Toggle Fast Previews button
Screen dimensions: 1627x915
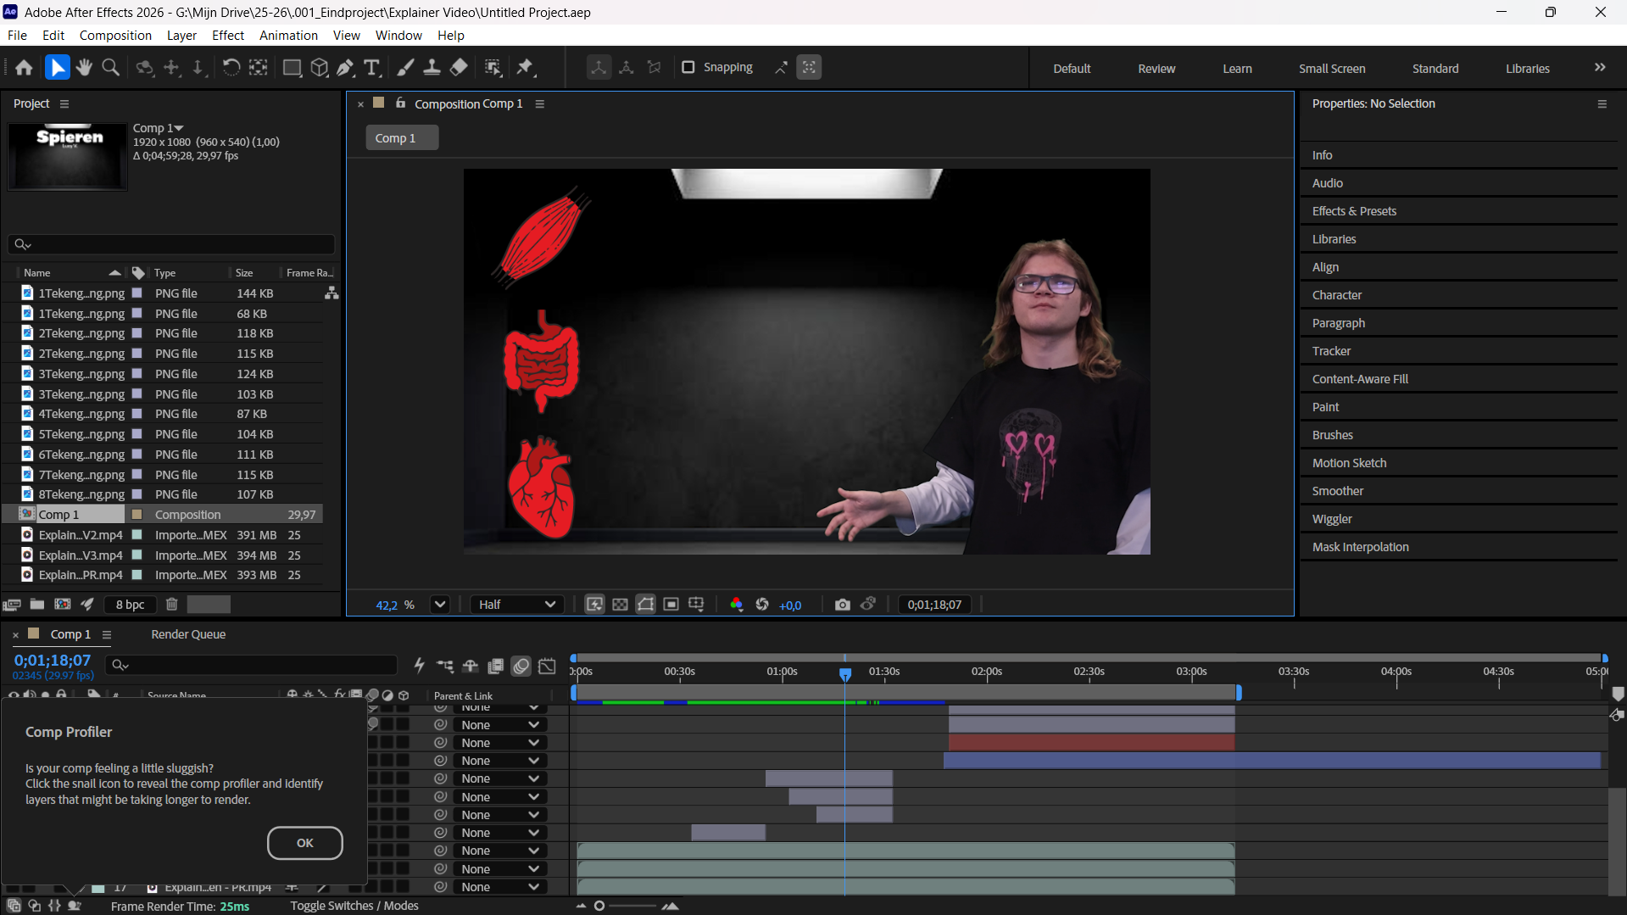click(x=594, y=605)
